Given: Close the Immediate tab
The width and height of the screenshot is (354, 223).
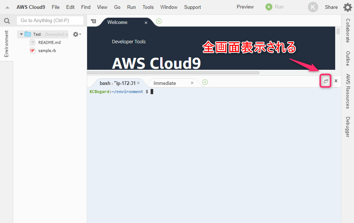Looking at the screenshot, I should coord(192,83).
